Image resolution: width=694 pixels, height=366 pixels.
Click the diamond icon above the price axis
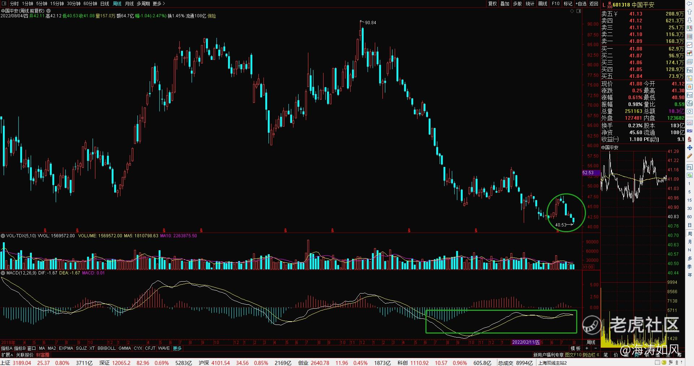pyautogui.click(x=572, y=11)
